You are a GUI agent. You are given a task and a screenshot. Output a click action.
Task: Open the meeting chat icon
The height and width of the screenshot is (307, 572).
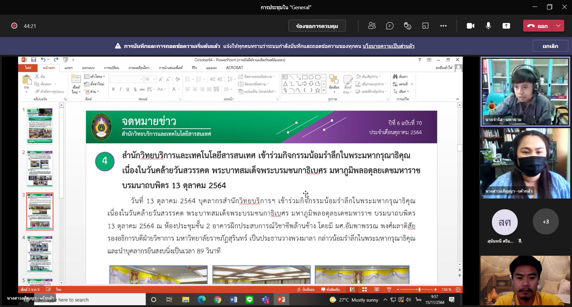click(390, 26)
